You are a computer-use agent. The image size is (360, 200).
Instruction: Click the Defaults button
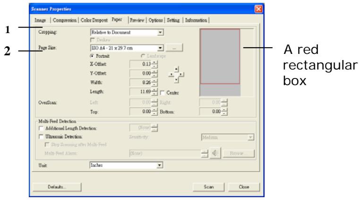[57, 187]
